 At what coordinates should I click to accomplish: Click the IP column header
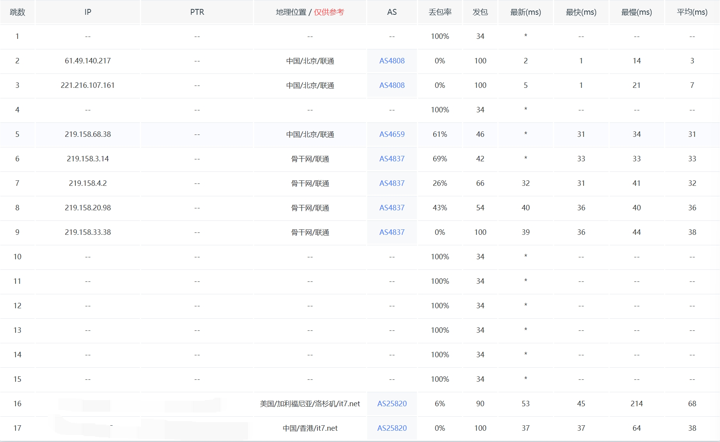[88, 12]
